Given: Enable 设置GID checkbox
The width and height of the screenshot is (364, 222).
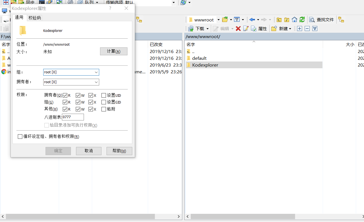Looking at the screenshot, I should point(104,102).
